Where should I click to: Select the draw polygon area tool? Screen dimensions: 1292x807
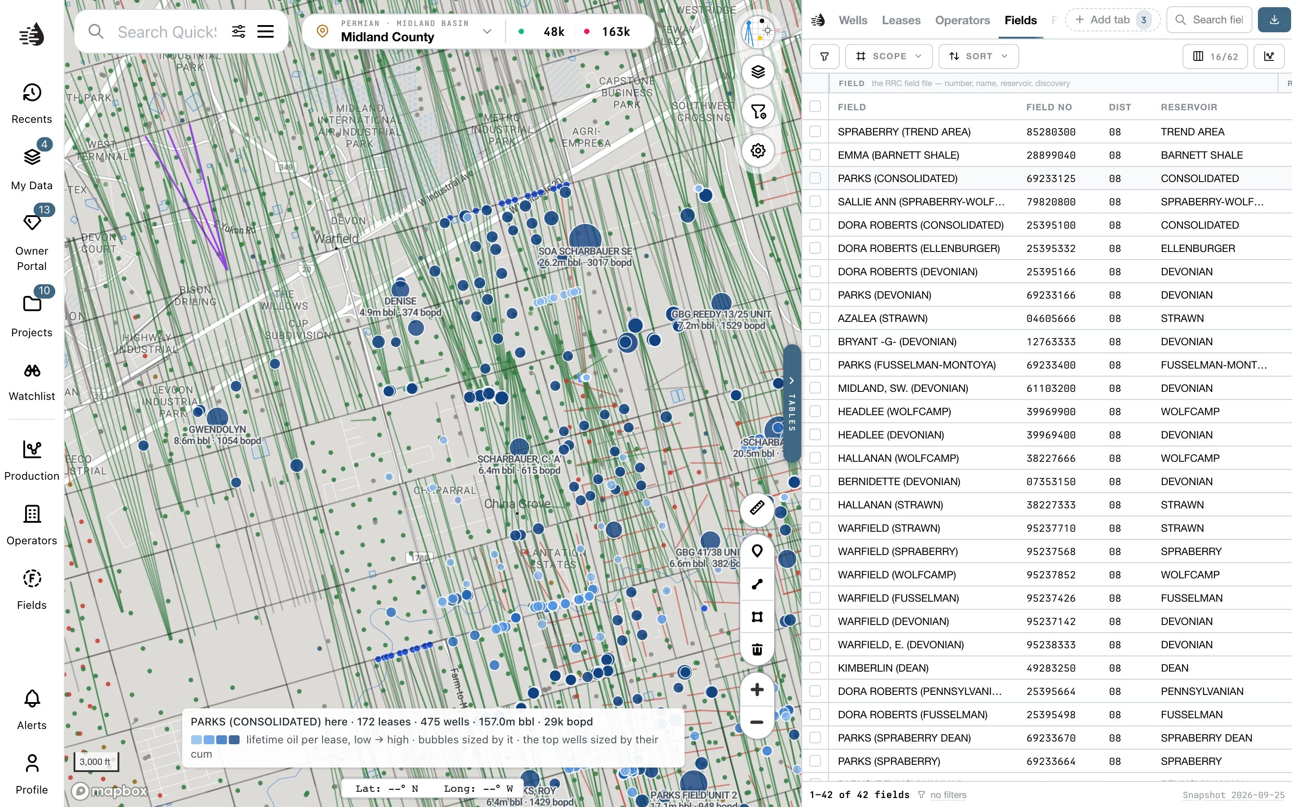(x=757, y=617)
